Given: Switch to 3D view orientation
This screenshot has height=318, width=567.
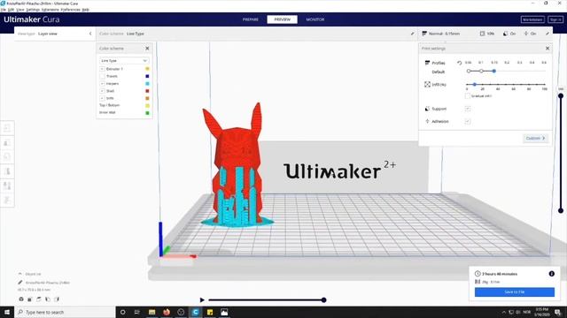Looking at the screenshot, I should (21, 299).
